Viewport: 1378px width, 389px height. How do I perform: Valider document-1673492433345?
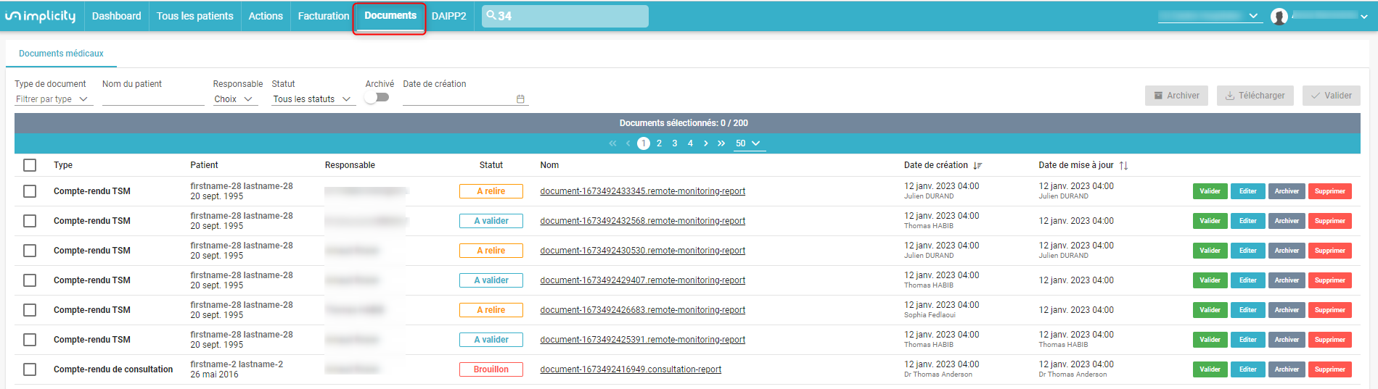1210,191
